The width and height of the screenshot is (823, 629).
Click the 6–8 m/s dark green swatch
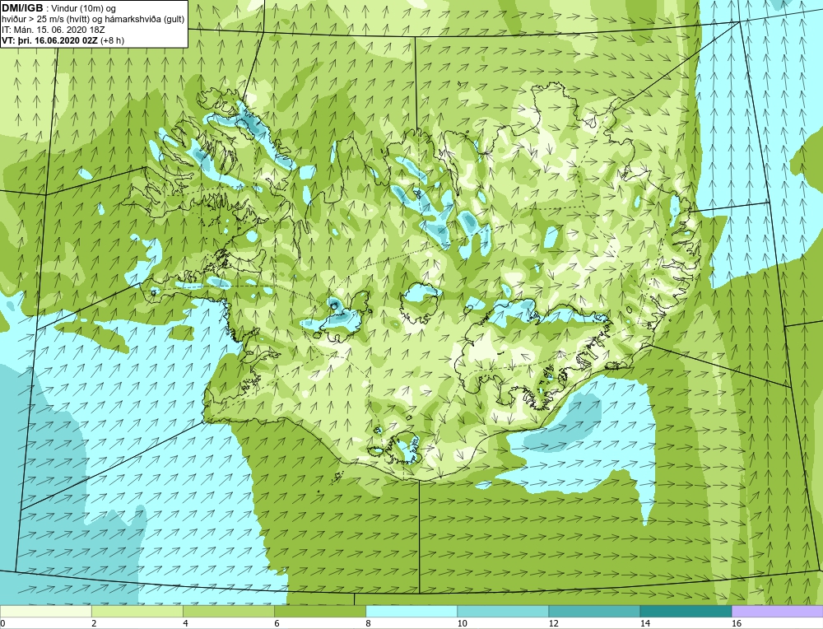coord(320,611)
